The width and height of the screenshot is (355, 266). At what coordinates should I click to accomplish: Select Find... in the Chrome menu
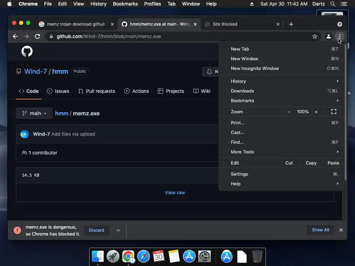click(x=282, y=142)
